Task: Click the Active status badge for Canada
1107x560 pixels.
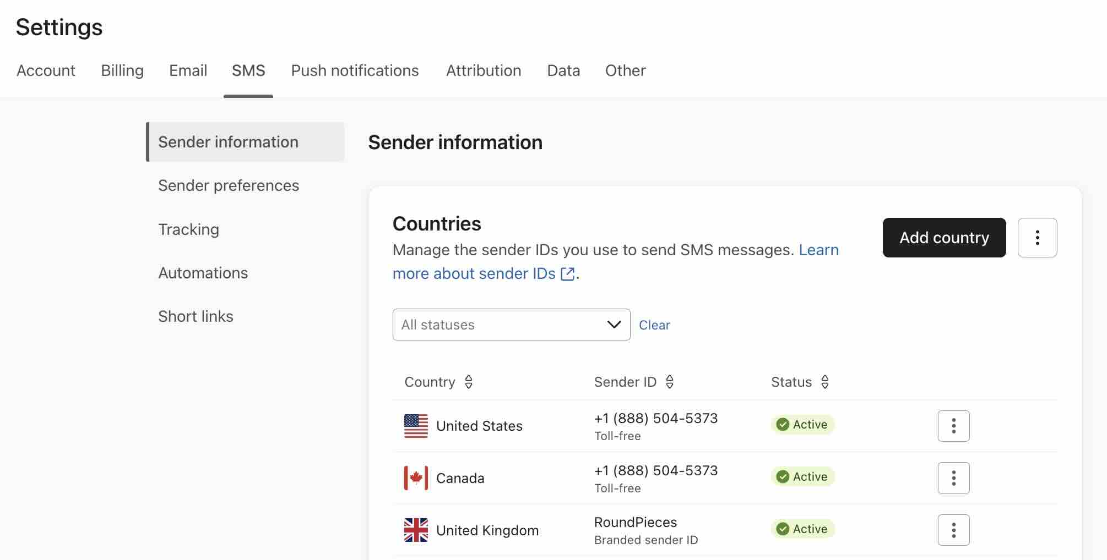Action: coord(802,476)
